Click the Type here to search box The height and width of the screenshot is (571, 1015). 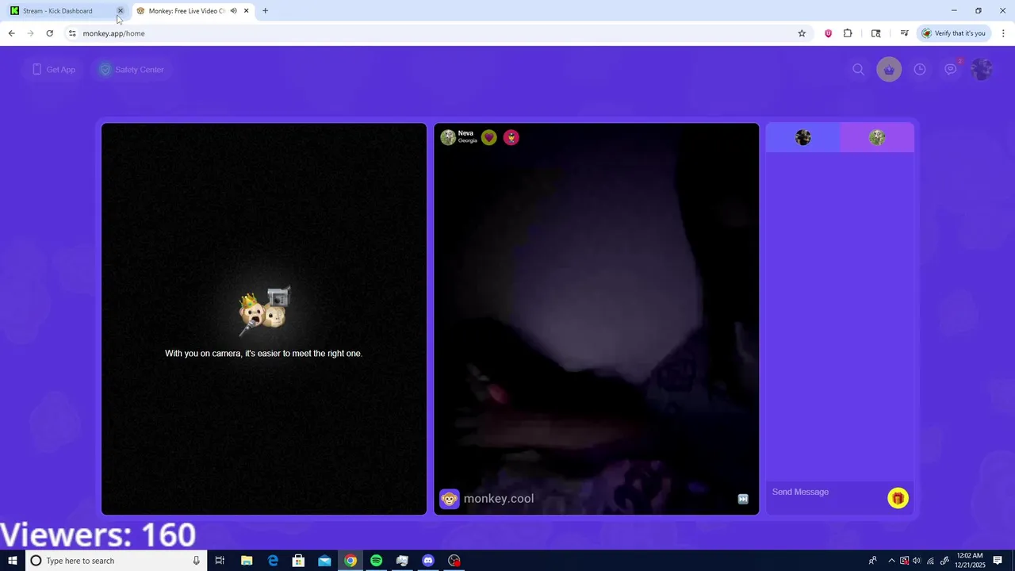[117, 561]
